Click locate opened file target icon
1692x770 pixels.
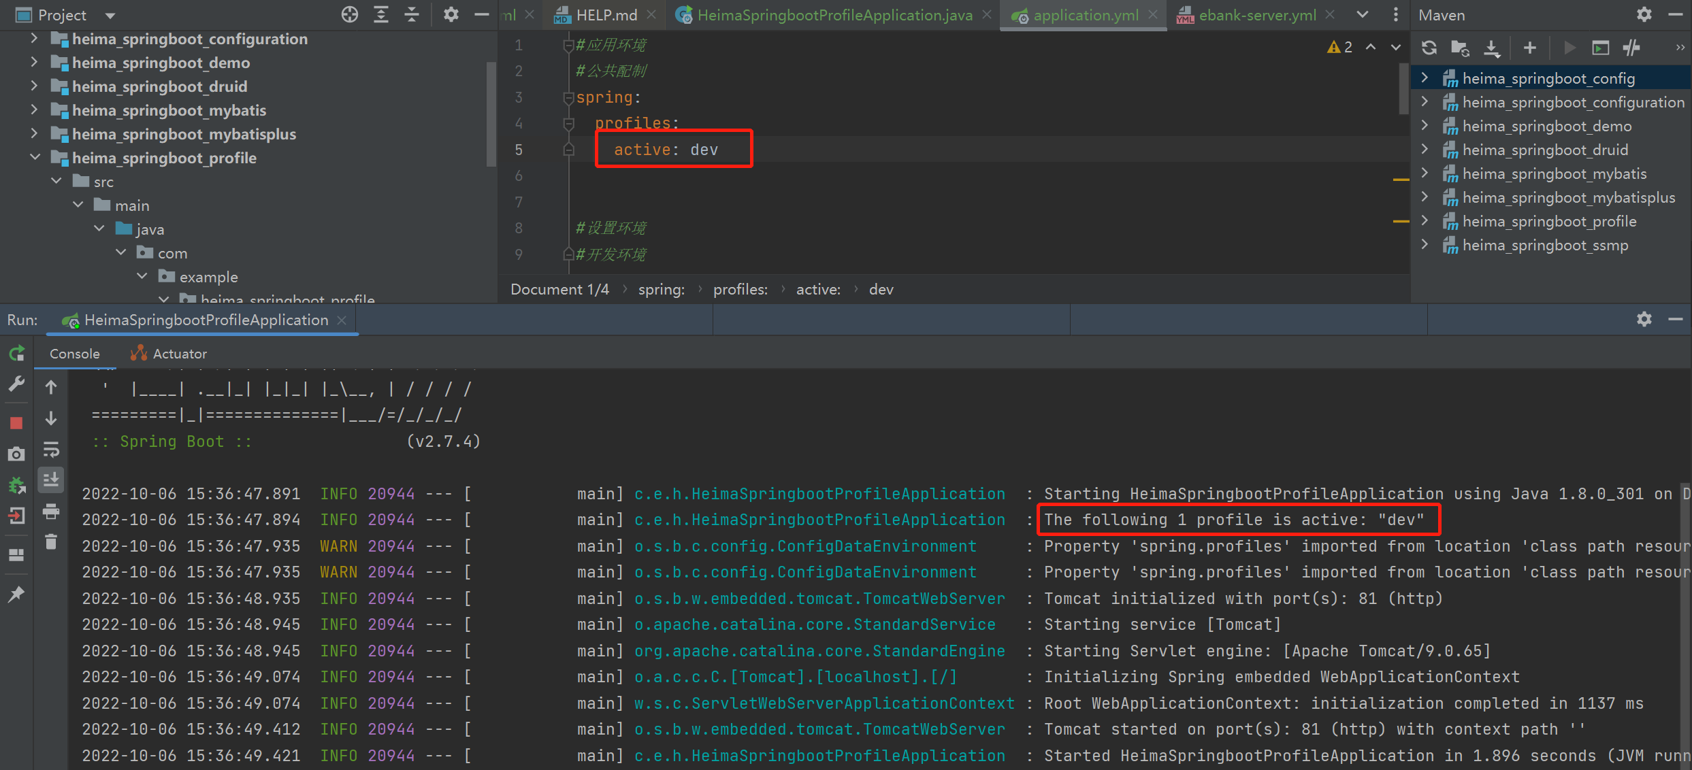click(350, 14)
